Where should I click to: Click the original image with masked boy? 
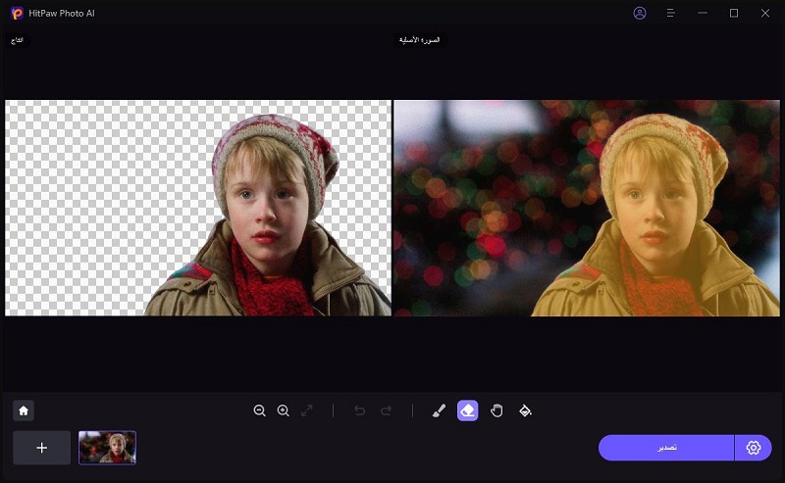pos(587,208)
